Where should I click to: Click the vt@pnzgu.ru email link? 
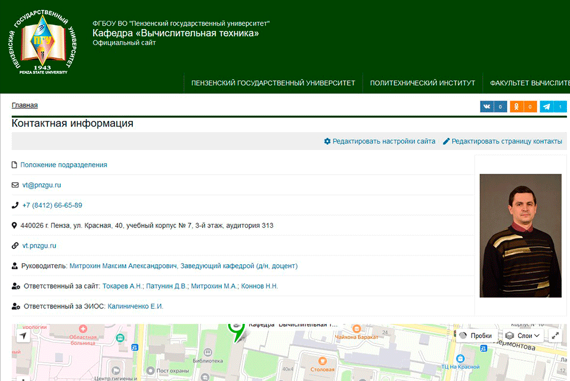point(42,185)
